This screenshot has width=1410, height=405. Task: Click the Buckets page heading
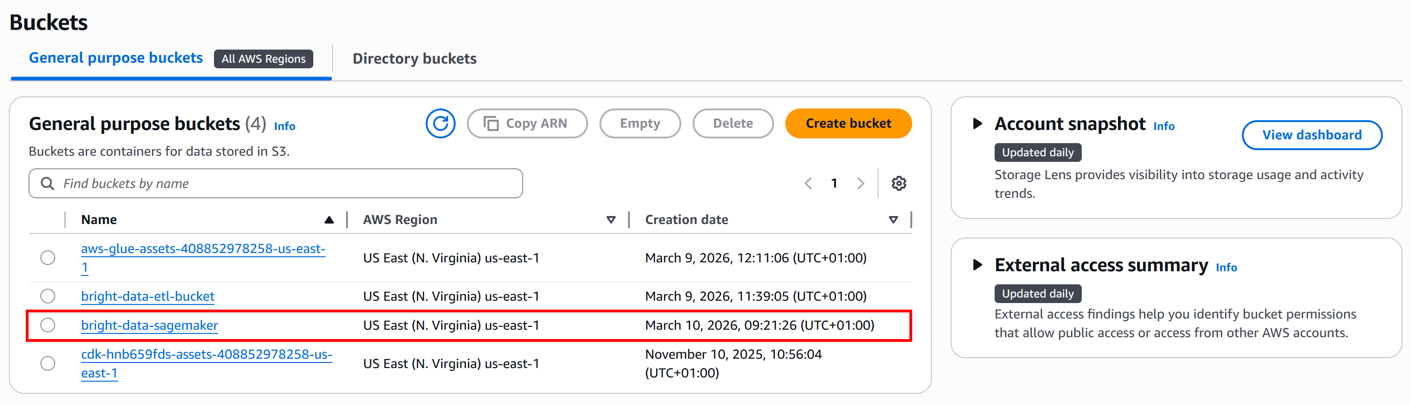(x=49, y=22)
